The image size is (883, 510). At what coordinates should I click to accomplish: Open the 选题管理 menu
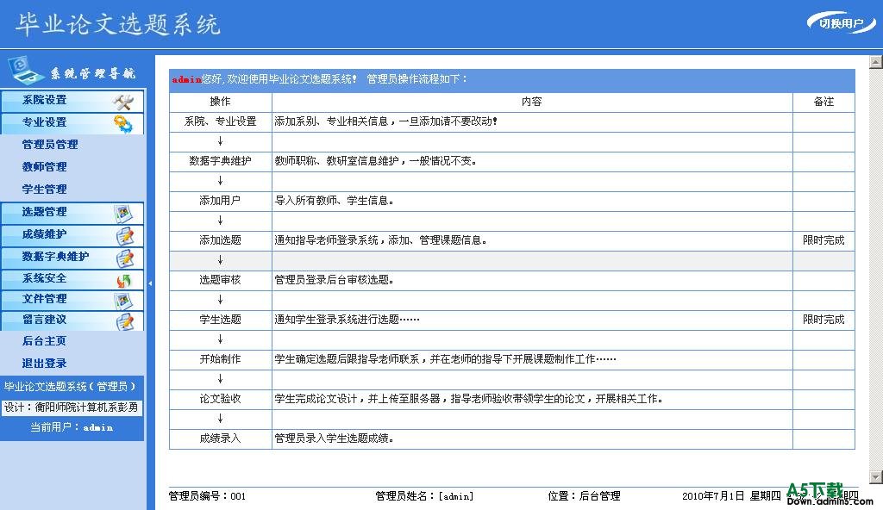click(72, 213)
